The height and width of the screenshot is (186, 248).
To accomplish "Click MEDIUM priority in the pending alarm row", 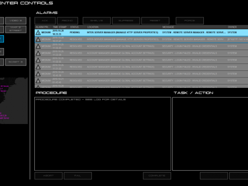I will [46, 32].
